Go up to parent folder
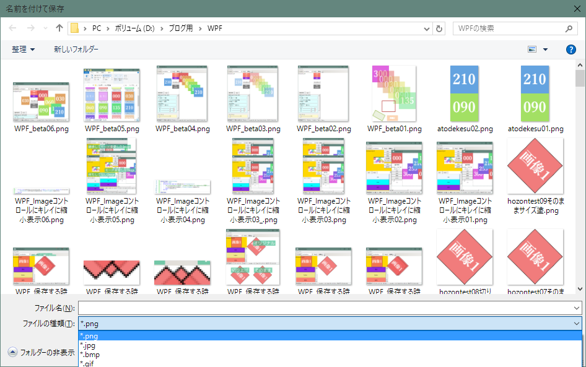Image resolution: width=586 pixels, height=367 pixels. coord(59,27)
